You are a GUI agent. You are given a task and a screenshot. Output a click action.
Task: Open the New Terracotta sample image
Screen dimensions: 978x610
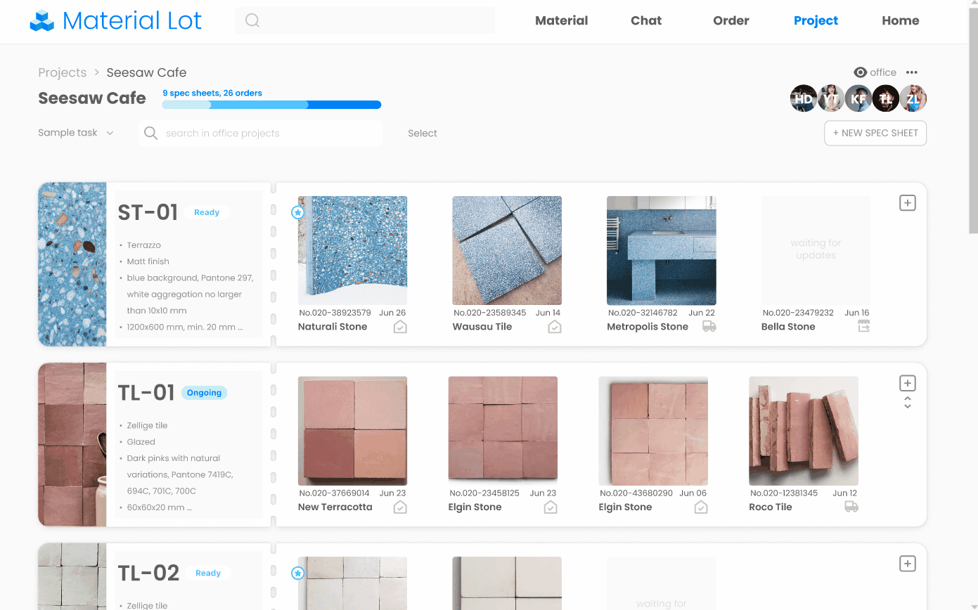[353, 431]
